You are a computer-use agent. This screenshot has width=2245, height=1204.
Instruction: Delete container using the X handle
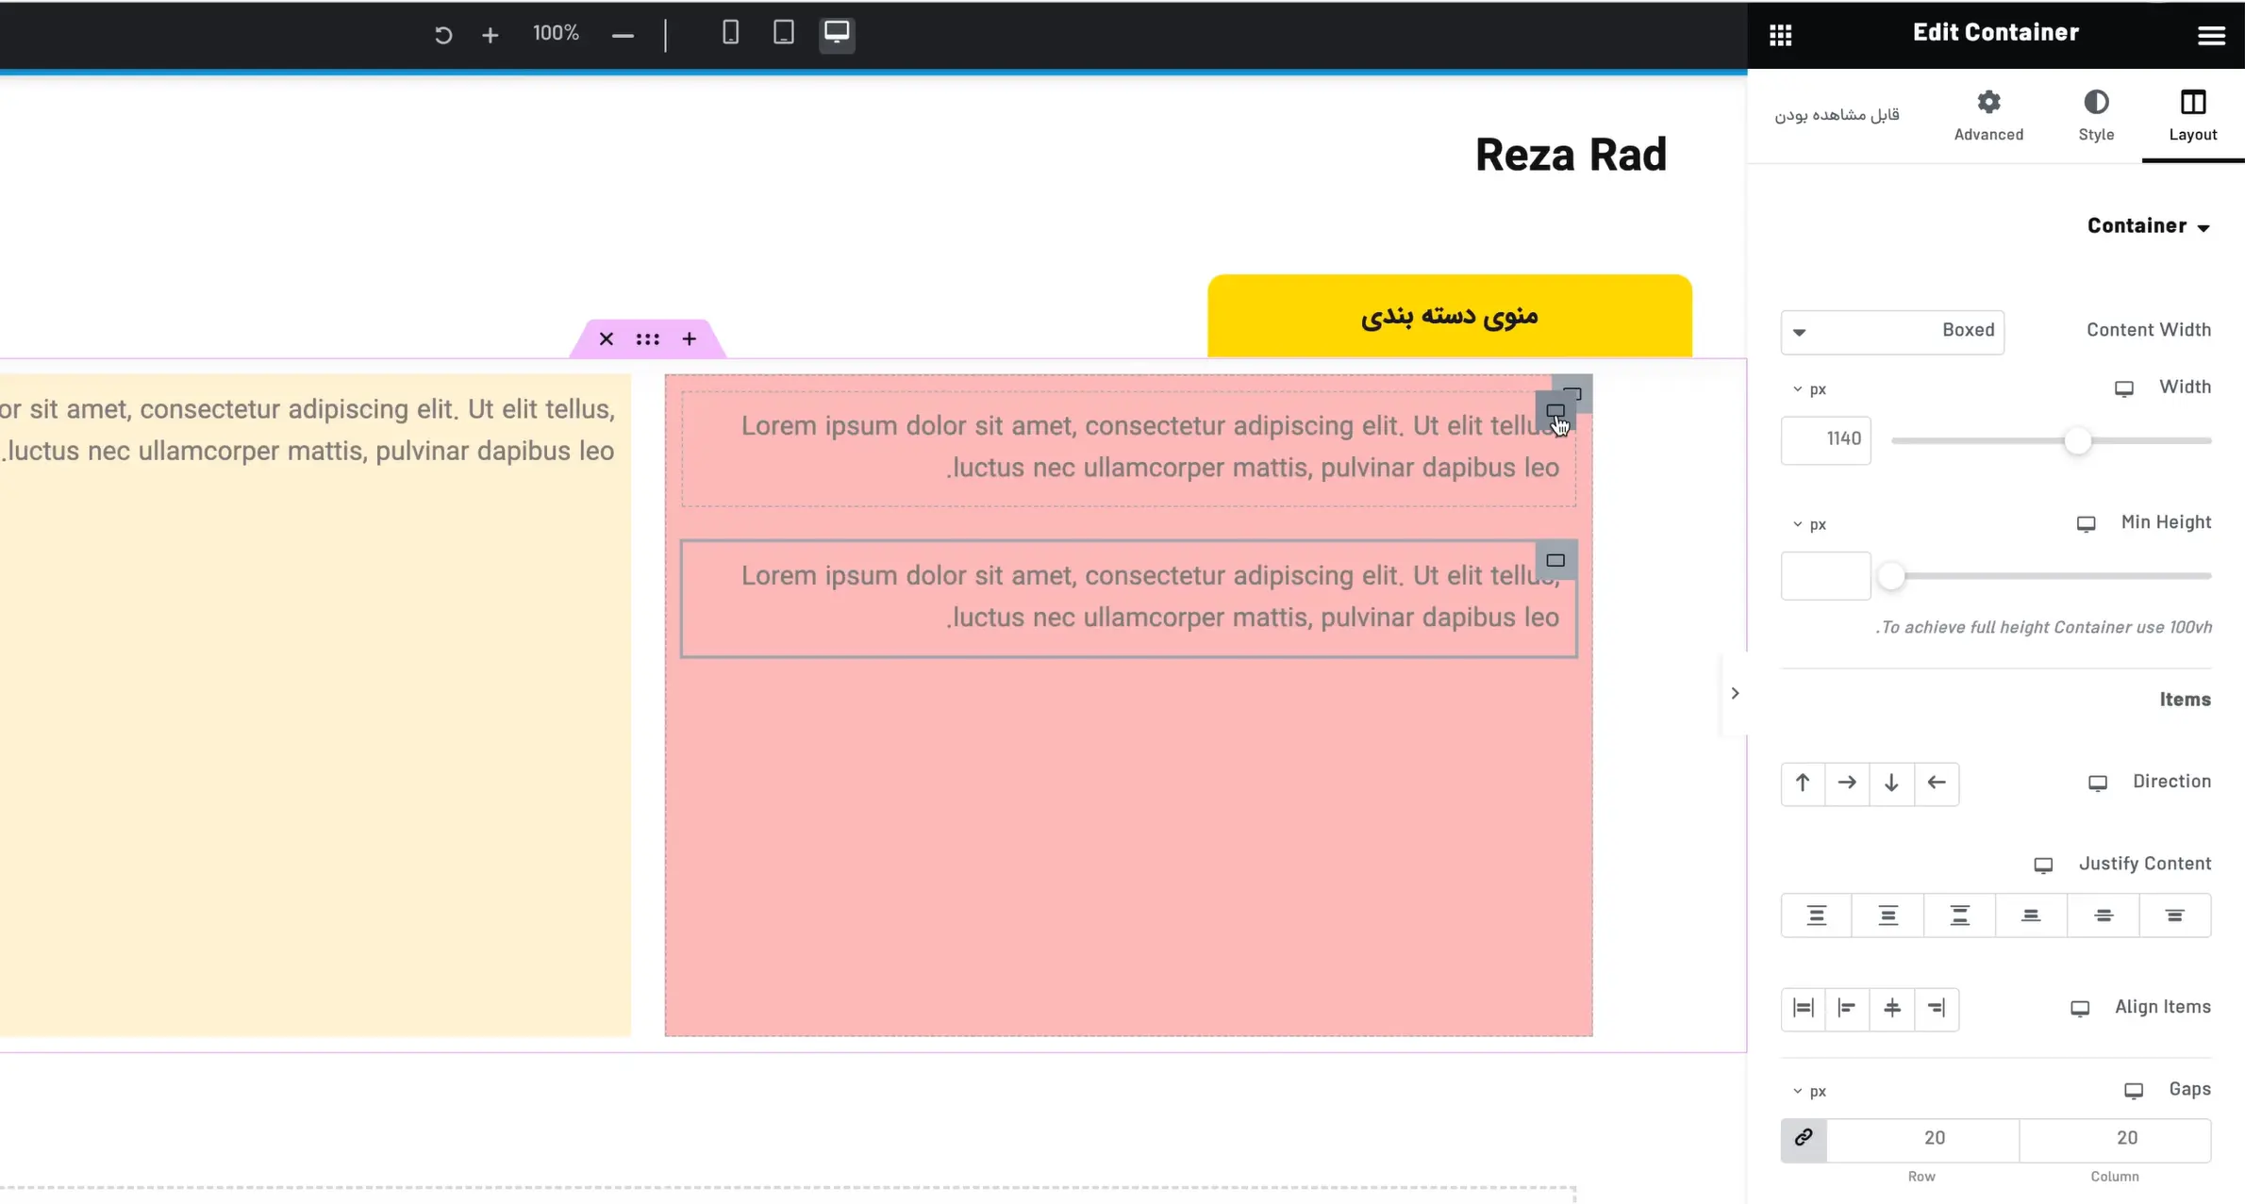[606, 339]
